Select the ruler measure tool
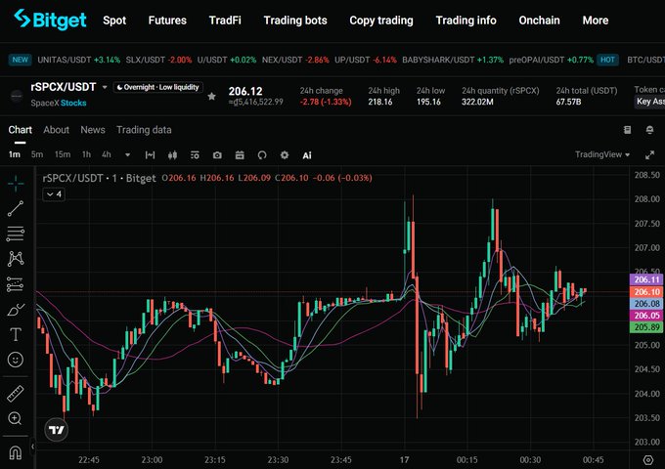This screenshot has height=469, width=665. [16, 394]
